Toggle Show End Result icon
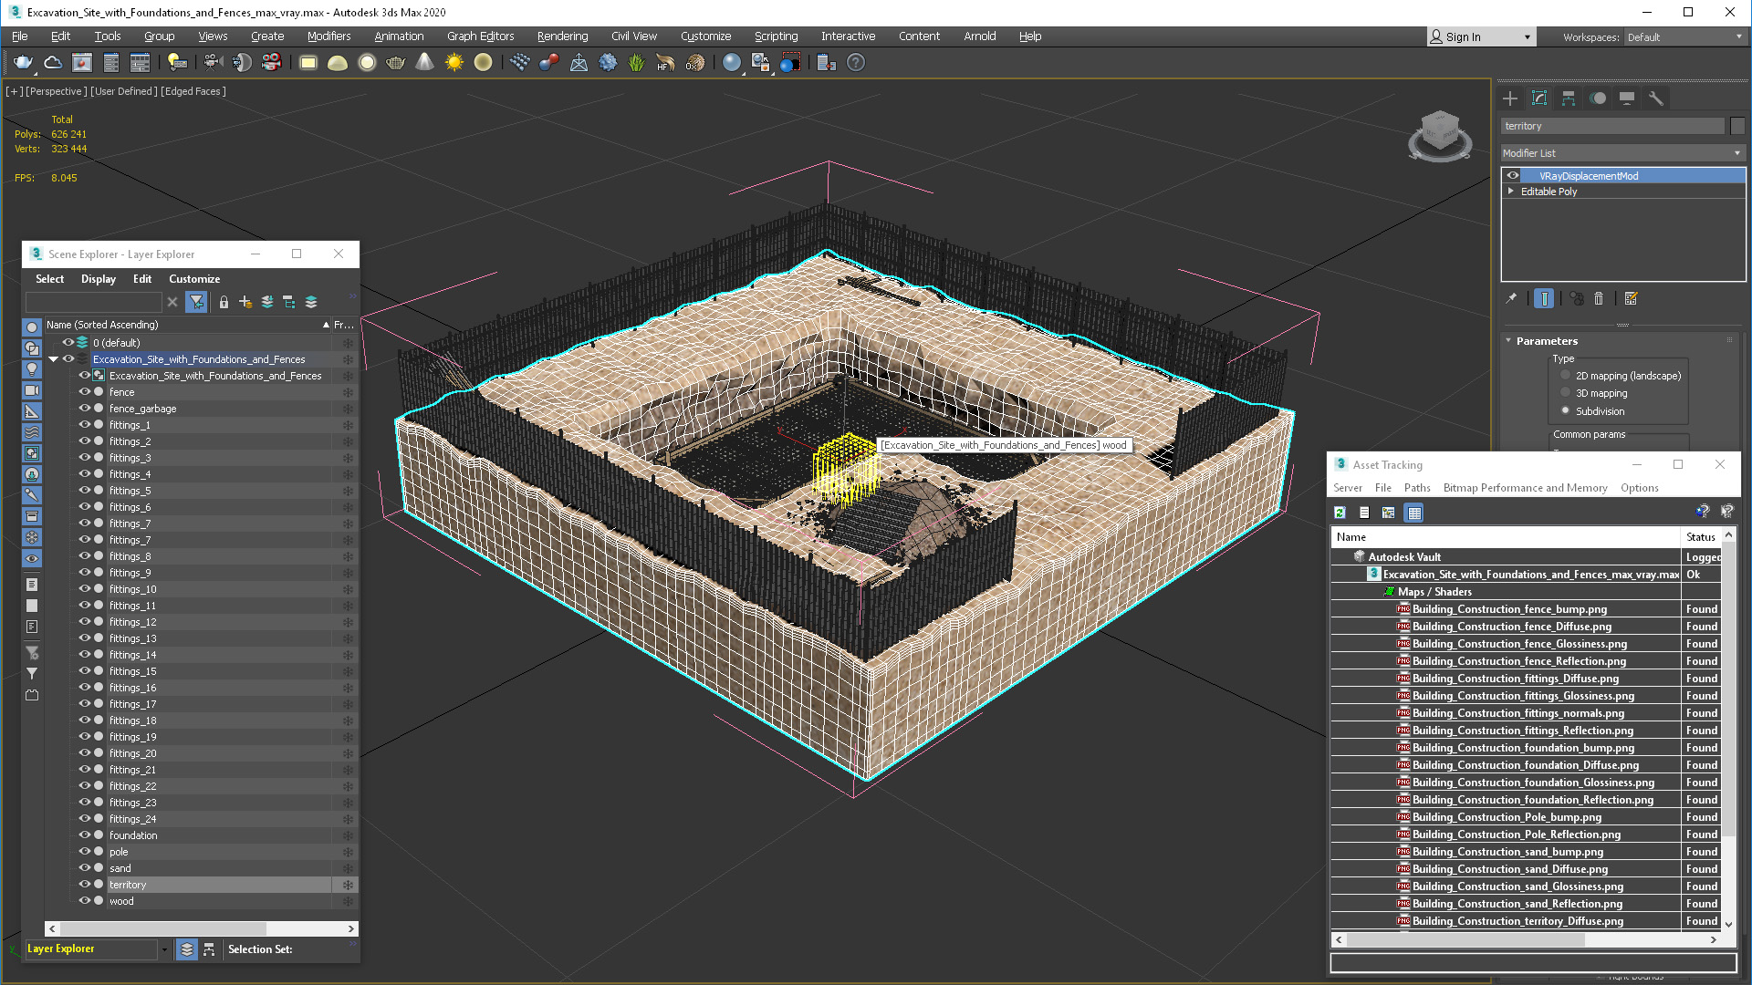This screenshot has width=1752, height=985. [1544, 298]
